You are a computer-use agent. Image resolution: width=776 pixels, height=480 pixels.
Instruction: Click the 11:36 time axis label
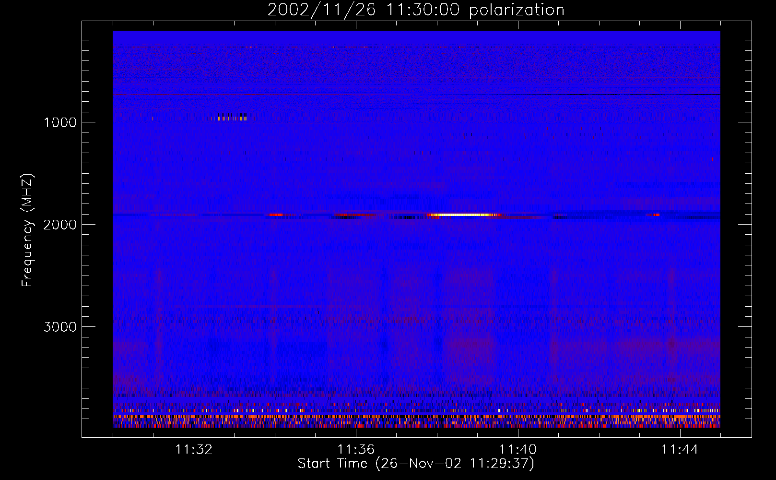pyautogui.click(x=356, y=450)
